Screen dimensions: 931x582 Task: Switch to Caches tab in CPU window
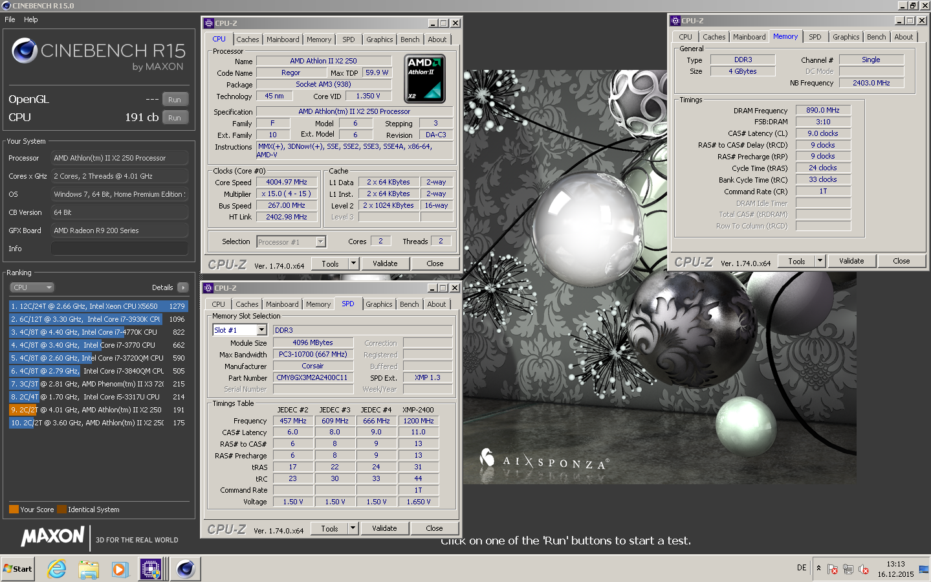(x=247, y=39)
